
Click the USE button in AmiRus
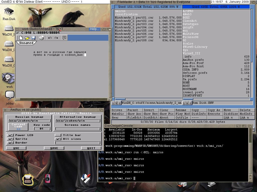(x=16, y=148)
